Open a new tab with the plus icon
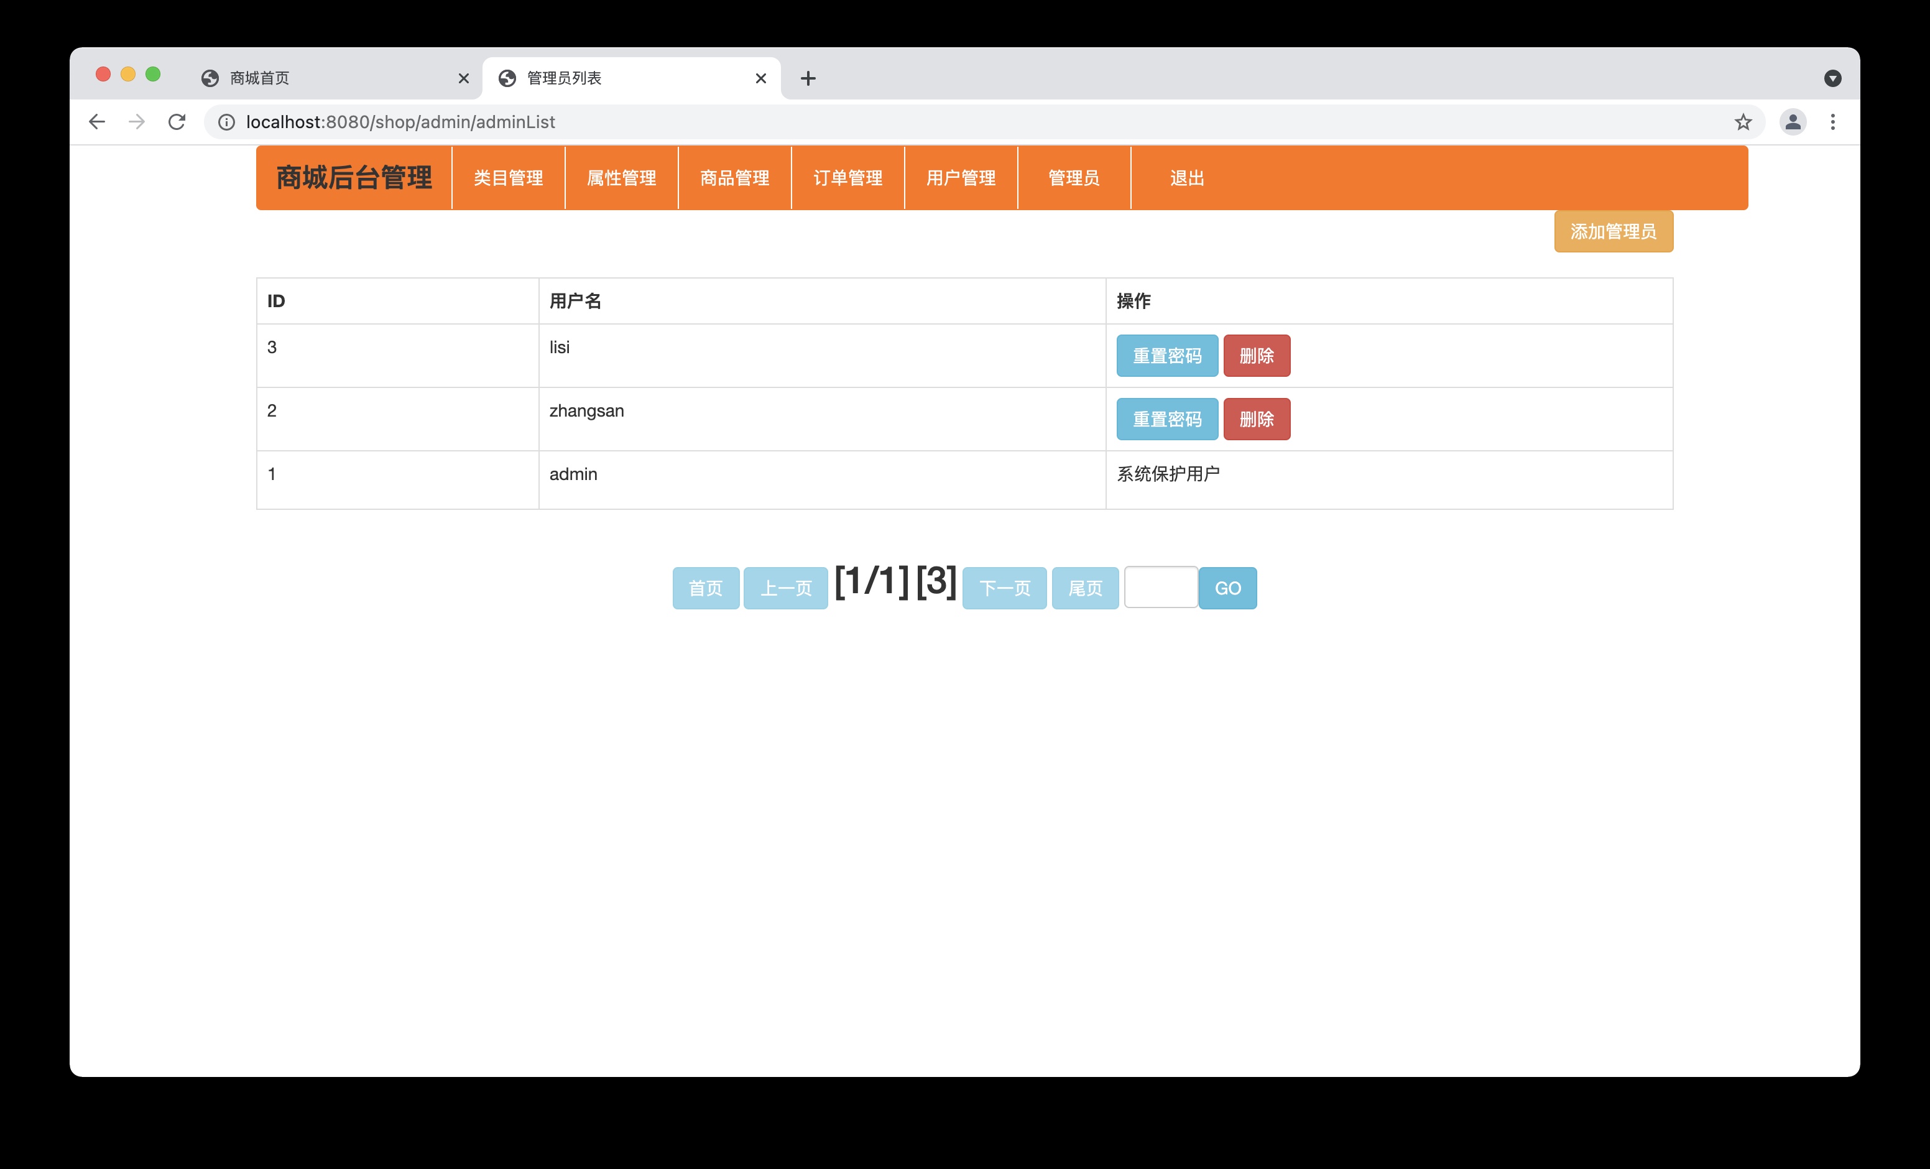 [x=808, y=78]
